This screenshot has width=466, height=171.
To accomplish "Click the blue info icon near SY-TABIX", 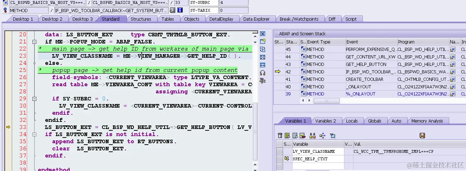I will (x=180, y=10).
